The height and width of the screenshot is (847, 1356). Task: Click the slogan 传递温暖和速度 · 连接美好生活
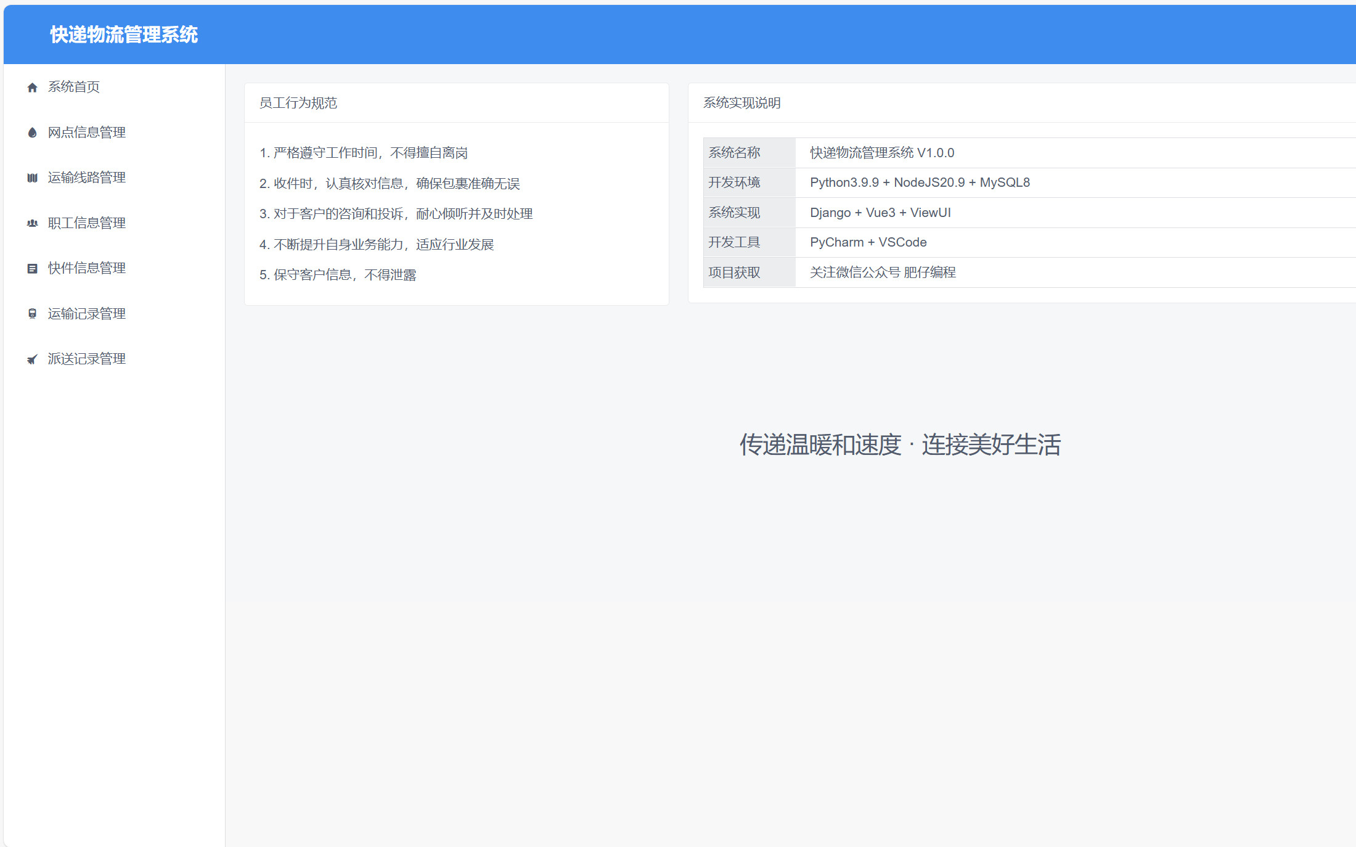click(901, 444)
